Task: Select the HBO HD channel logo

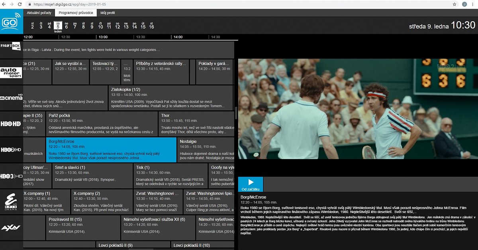Action: [x=11, y=124]
